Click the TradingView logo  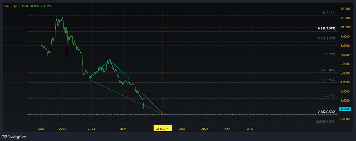pyautogui.click(x=14, y=136)
